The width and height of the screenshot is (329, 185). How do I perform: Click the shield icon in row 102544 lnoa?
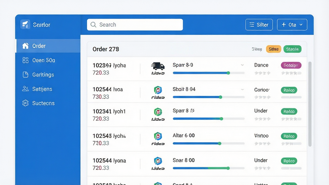click(x=158, y=90)
